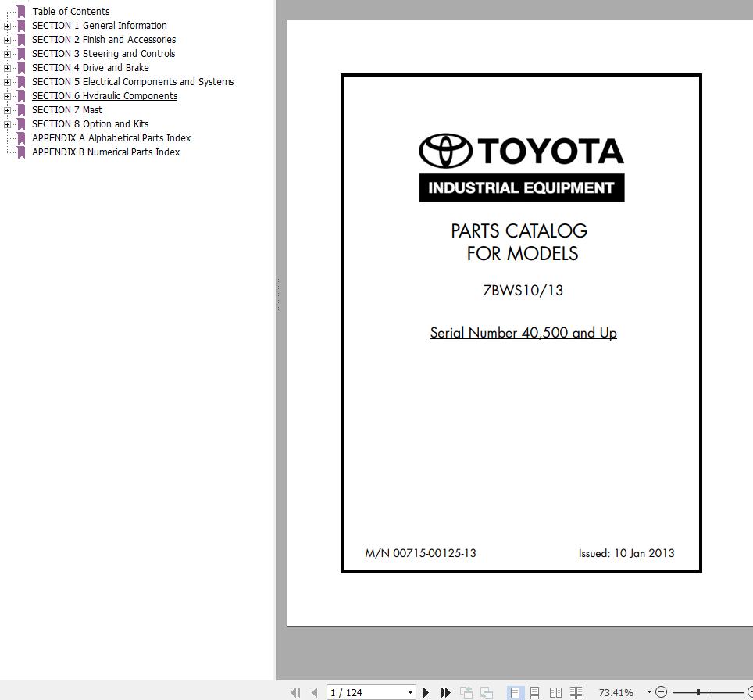The image size is (753, 700).
Task: Click bookmark icon beside SECTION 8
Action: point(21,124)
